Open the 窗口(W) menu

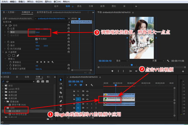(x=57, y=2)
